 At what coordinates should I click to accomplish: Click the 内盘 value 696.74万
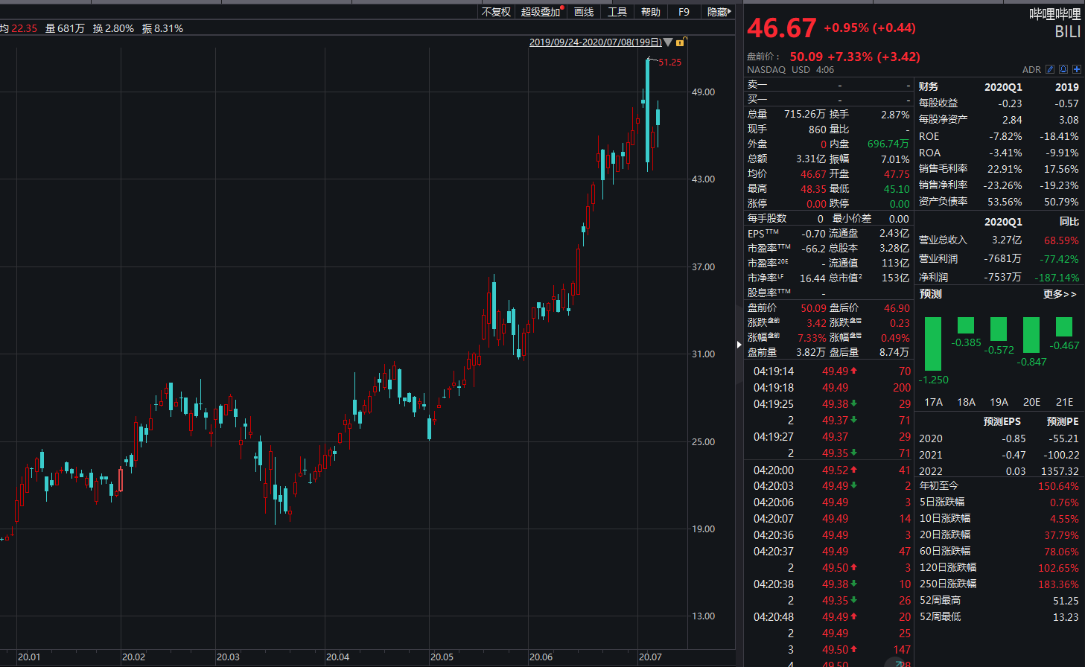click(888, 144)
